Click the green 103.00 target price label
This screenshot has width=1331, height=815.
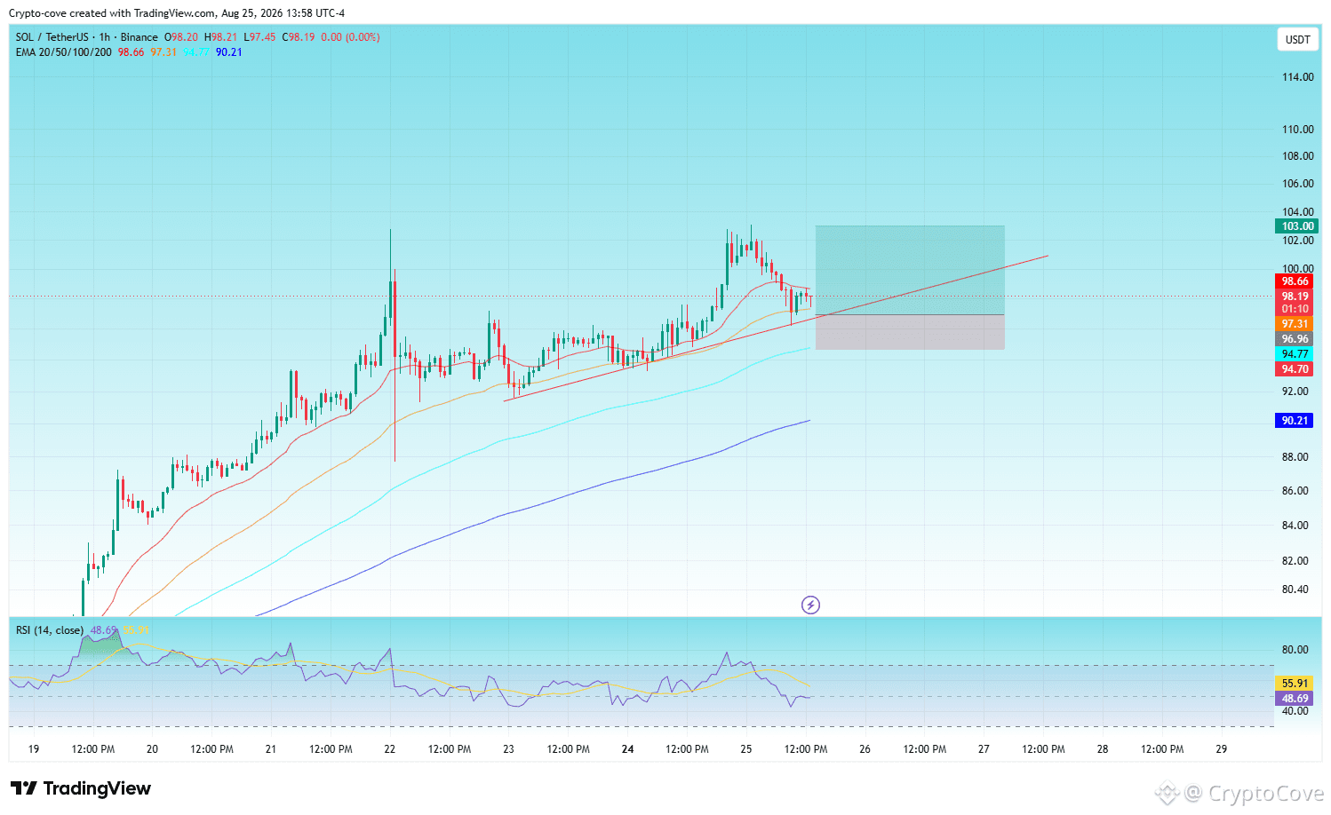click(x=1297, y=226)
